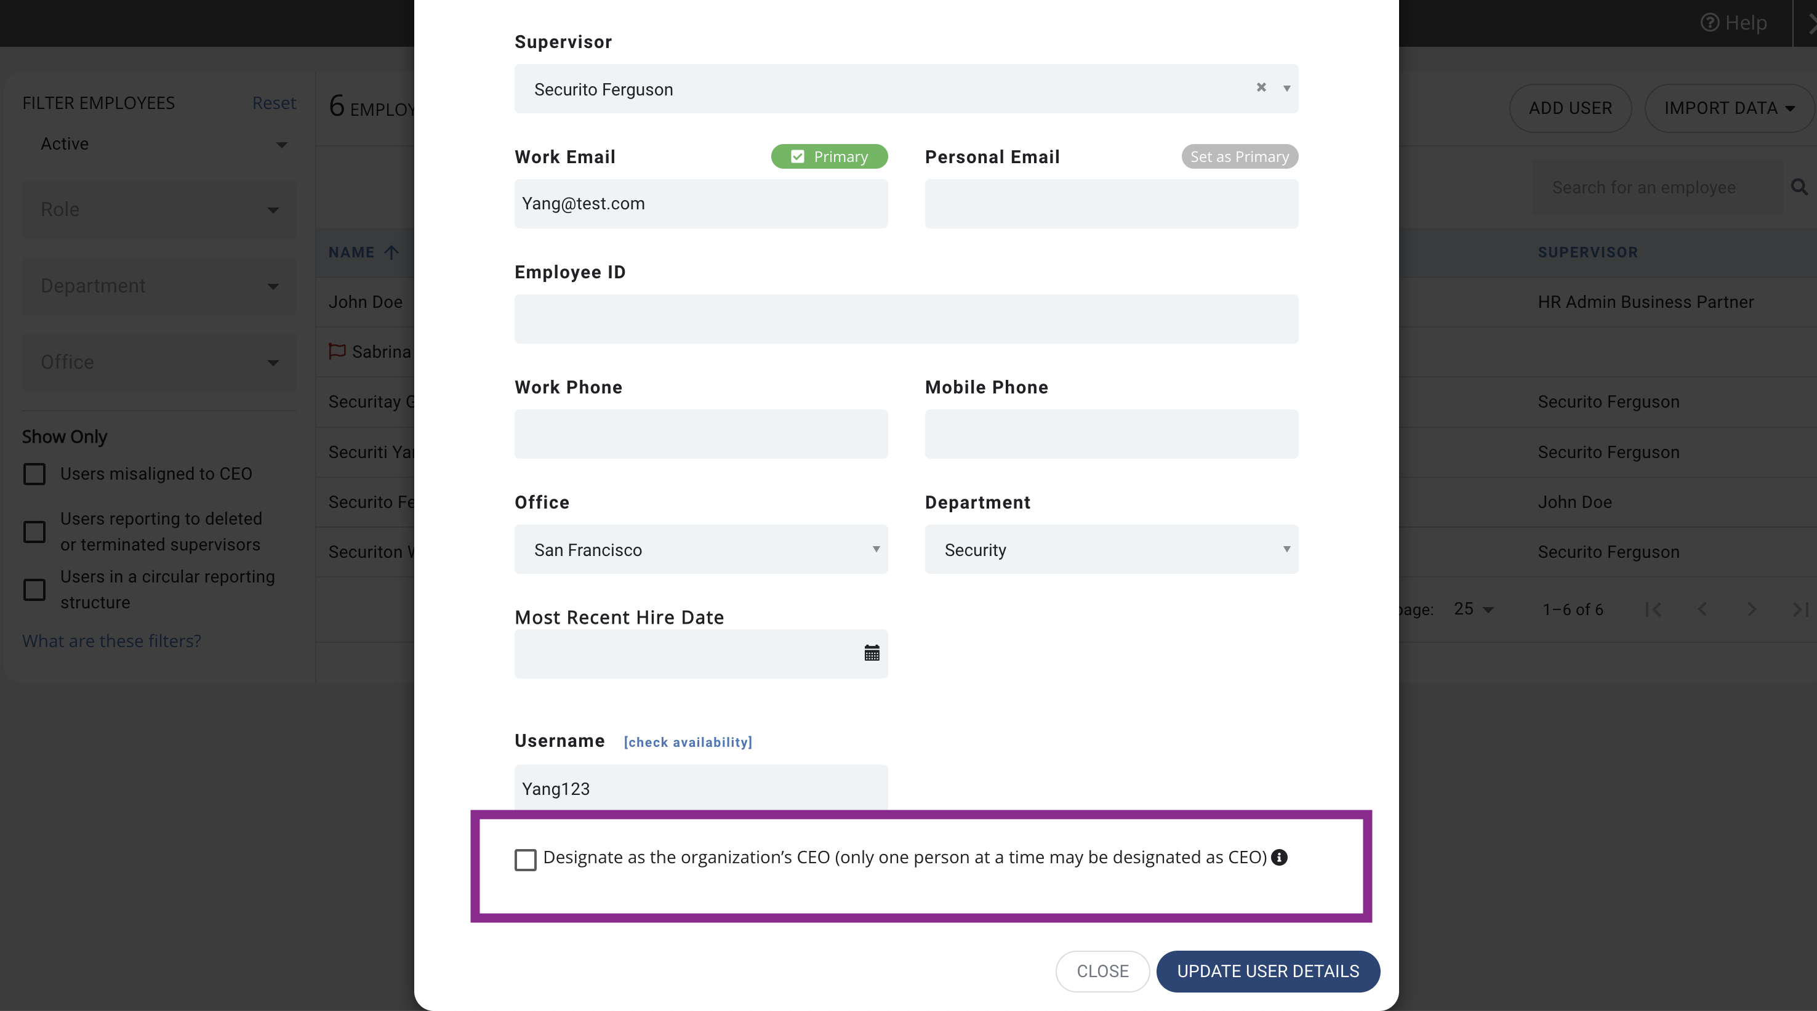The height and width of the screenshot is (1011, 1817).
Task: Click the red flag next to Sabrina
Action: (x=337, y=352)
